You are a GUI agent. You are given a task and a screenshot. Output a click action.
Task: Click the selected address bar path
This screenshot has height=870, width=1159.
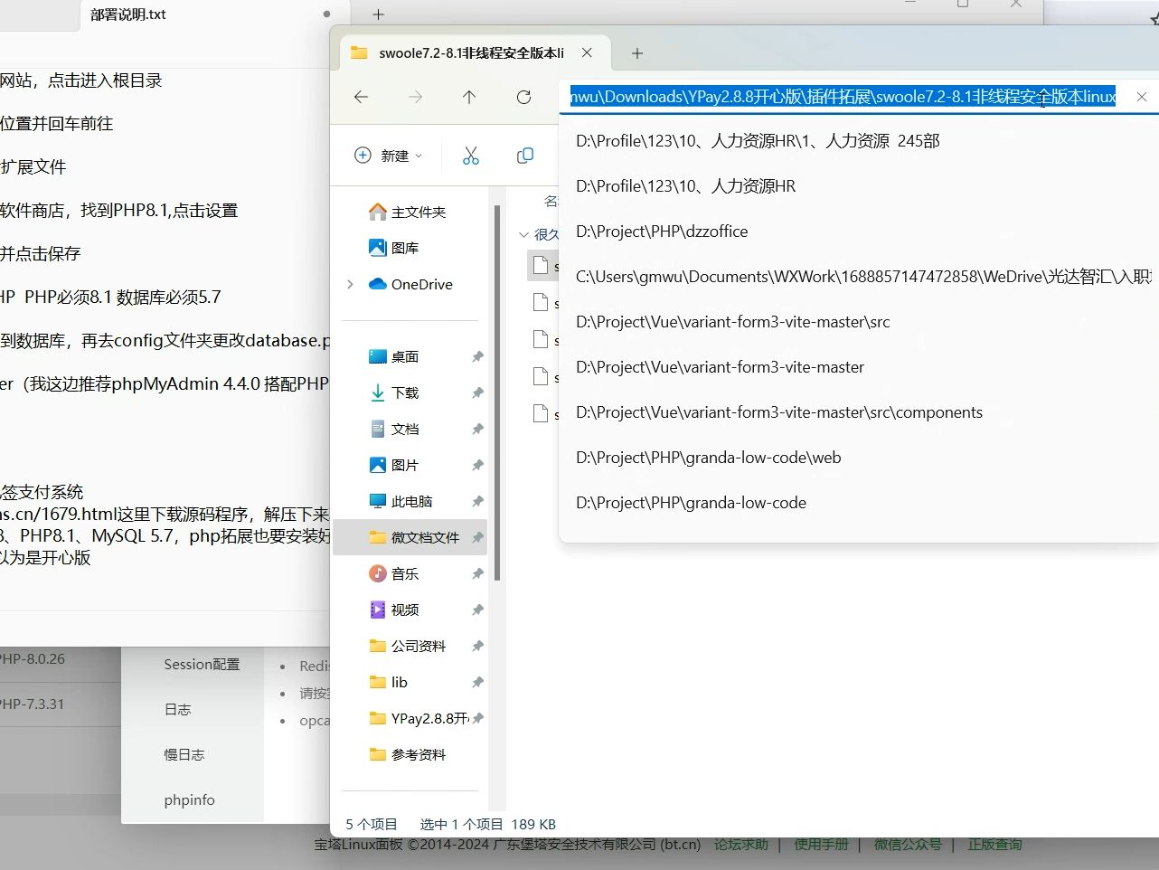(x=843, y=97)
